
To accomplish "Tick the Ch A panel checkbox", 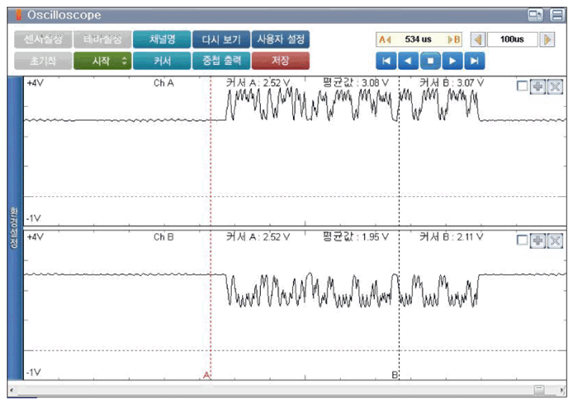I will coord(522,86).
